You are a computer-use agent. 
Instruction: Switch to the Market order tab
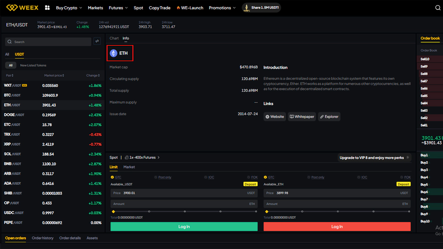coord(129,167)
